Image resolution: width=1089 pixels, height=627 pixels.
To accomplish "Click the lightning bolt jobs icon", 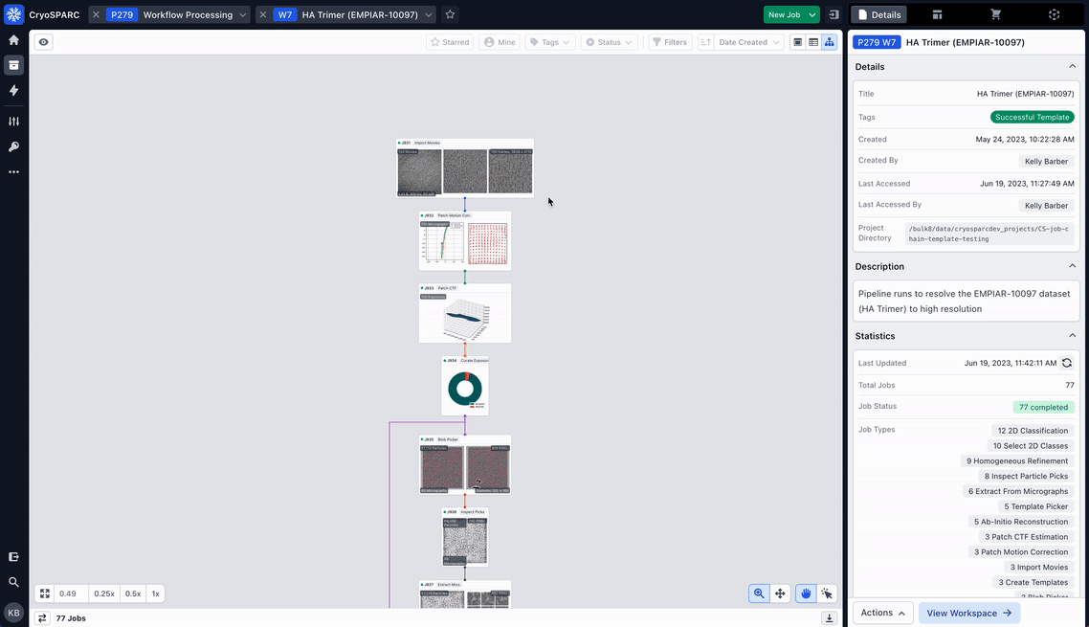I will click(13, 90).
